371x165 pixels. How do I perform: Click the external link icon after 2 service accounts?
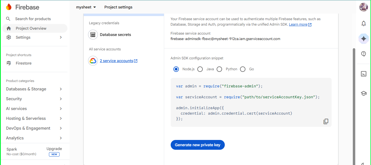point(136,61)
